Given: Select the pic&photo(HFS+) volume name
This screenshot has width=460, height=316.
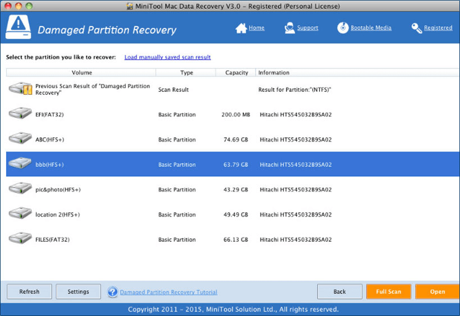Looking at the screenshot, I should 58,190.
